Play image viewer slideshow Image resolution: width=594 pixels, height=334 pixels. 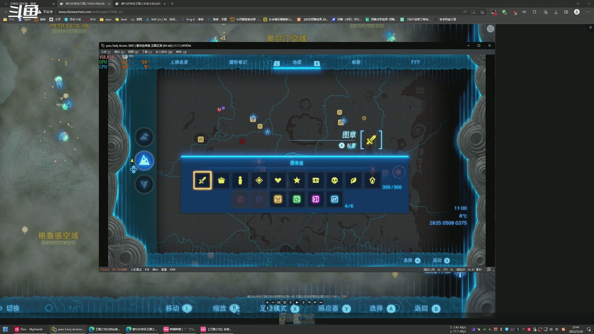297,302
